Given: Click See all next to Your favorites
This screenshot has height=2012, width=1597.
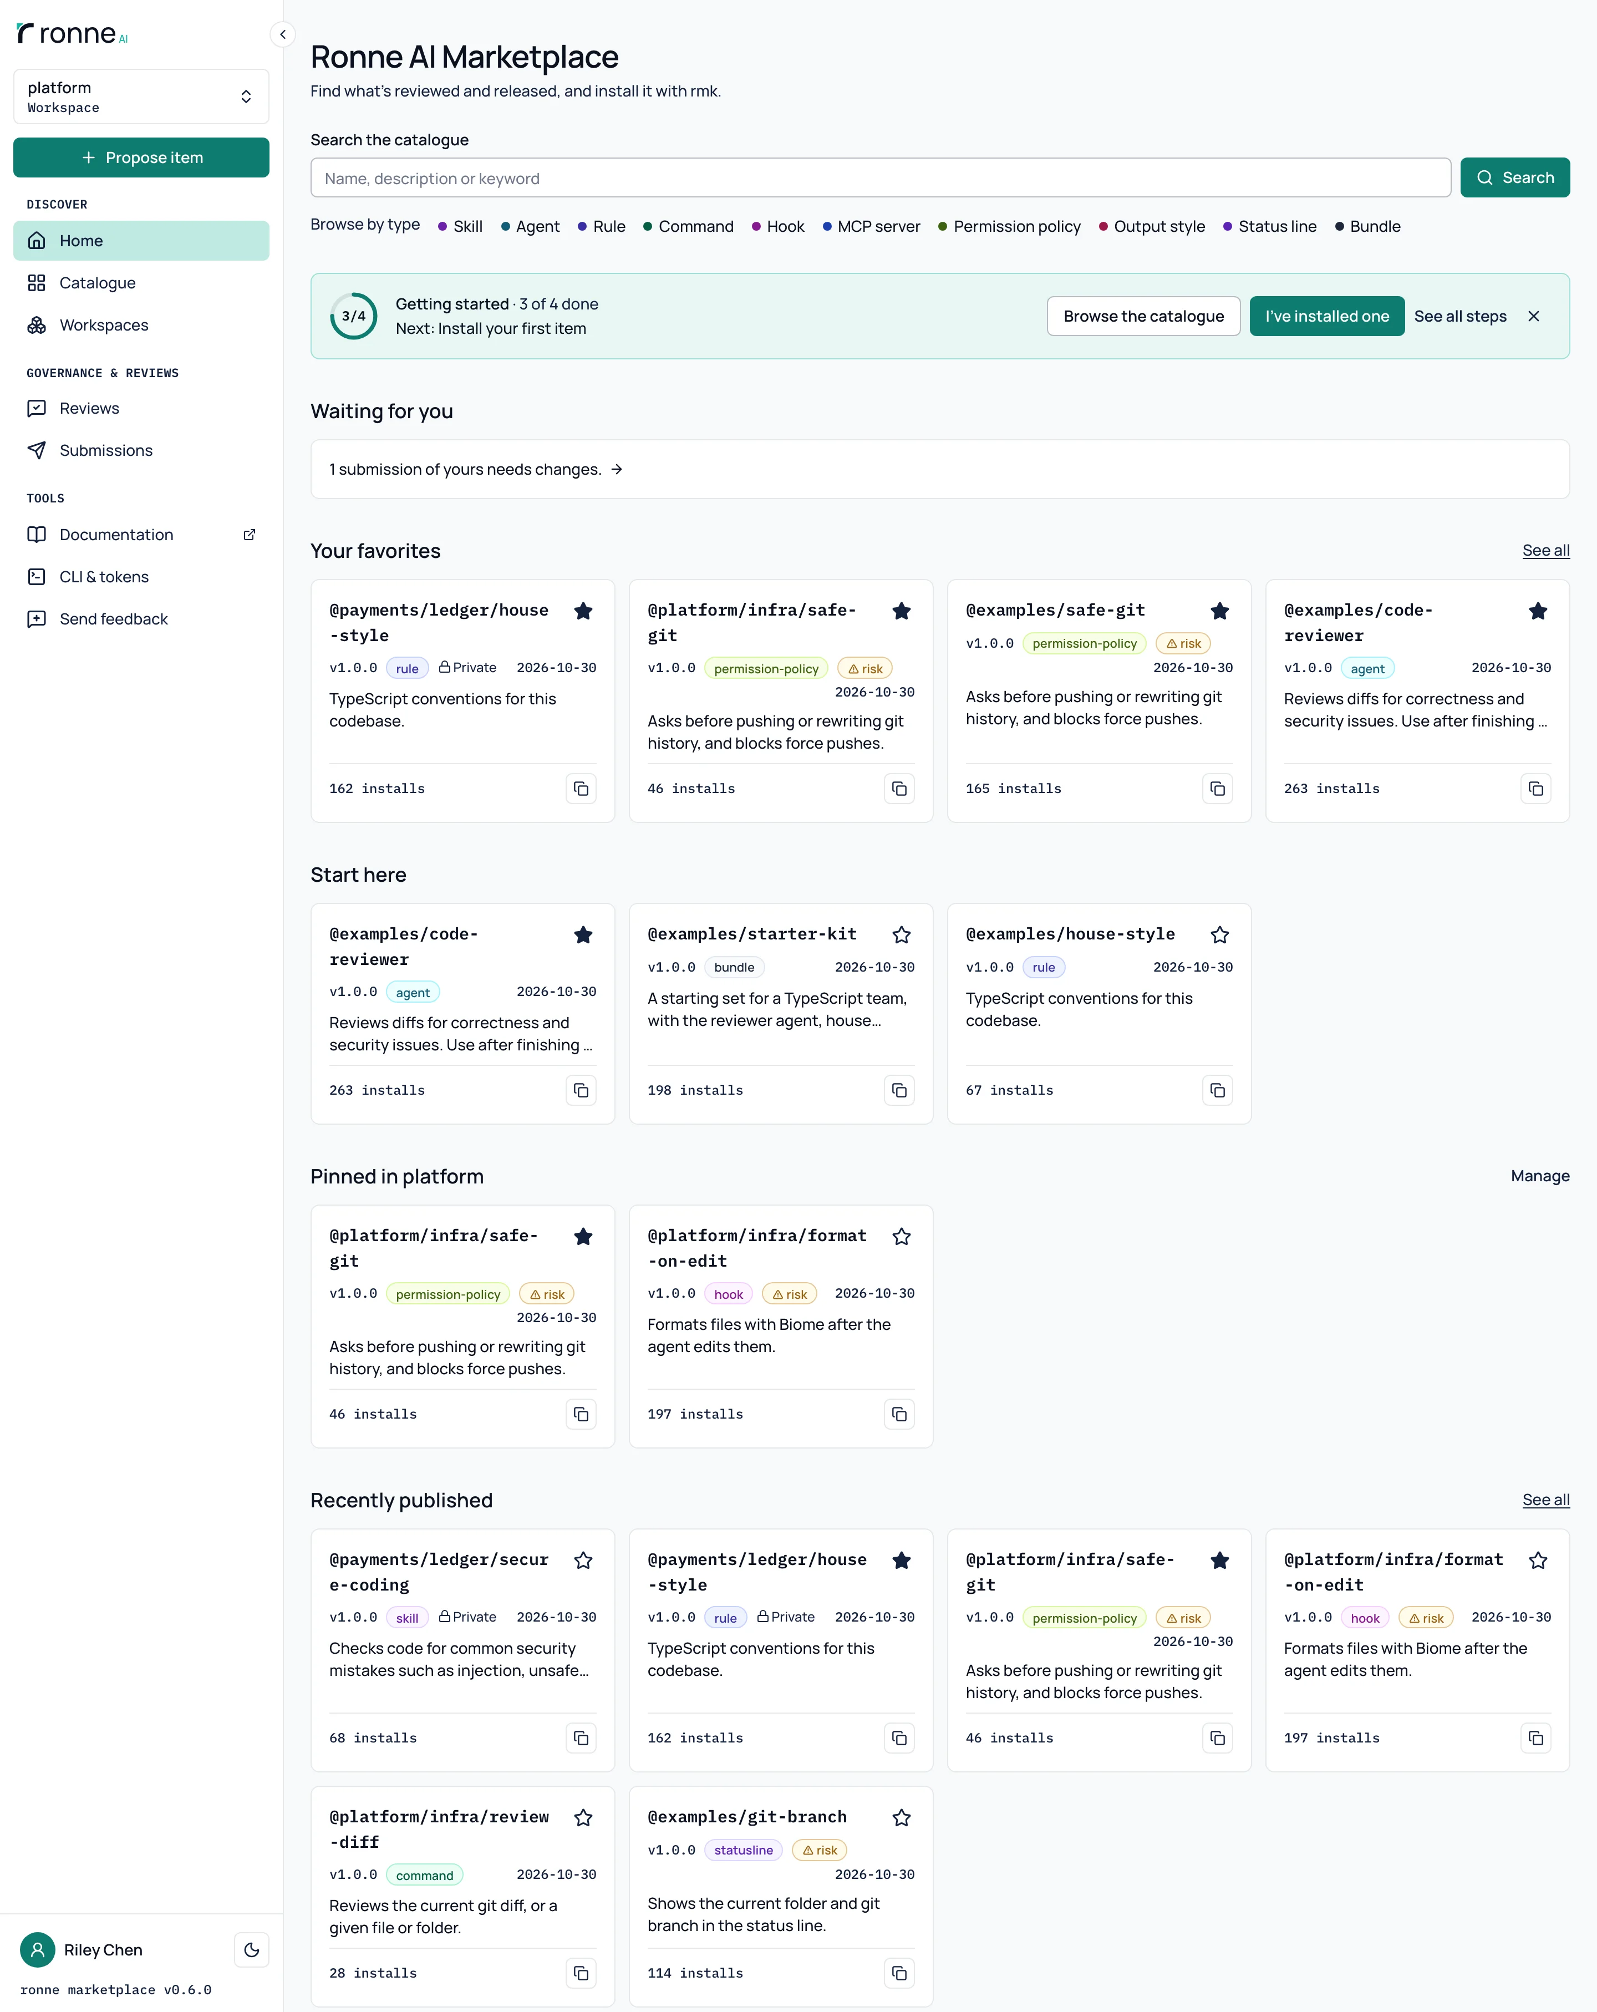Looking at the screenshot, I should click(x=1545, y=551).
